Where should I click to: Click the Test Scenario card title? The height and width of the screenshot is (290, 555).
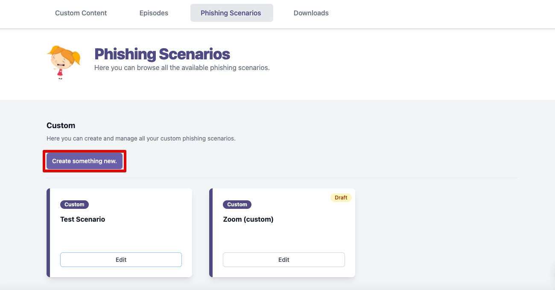(x=82, y=219)
